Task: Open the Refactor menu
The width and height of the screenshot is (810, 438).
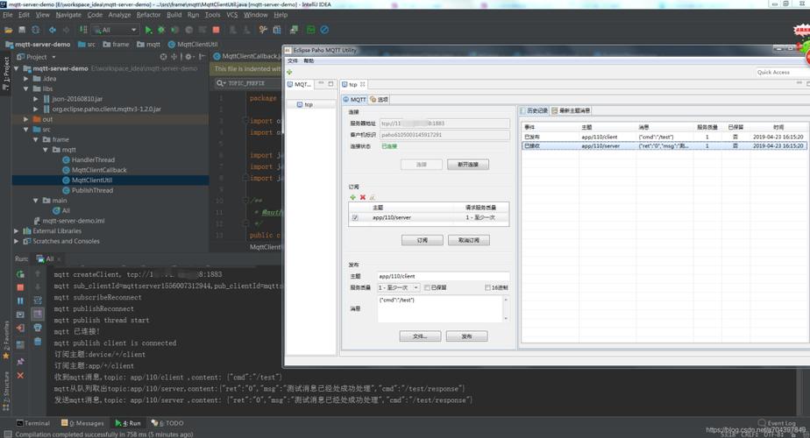Action: 149,15
